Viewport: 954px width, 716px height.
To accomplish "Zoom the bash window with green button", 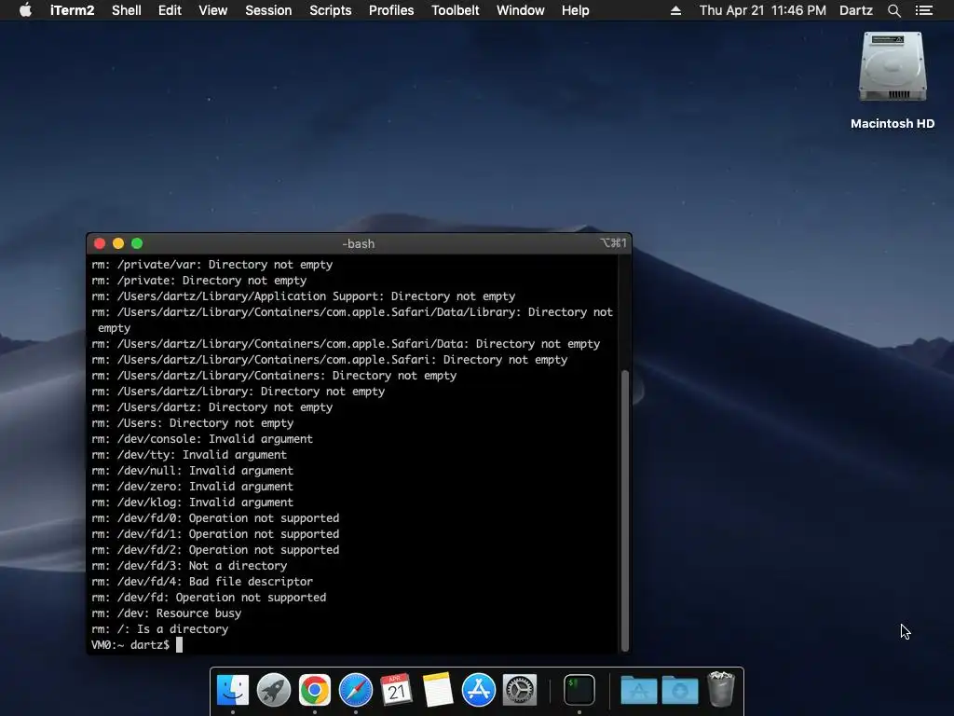I will (x=137, y=243).
